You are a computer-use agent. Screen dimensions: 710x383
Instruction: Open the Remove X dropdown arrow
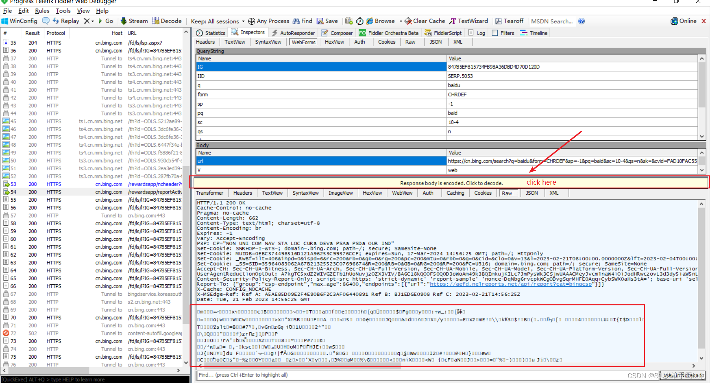click(93, 21)
